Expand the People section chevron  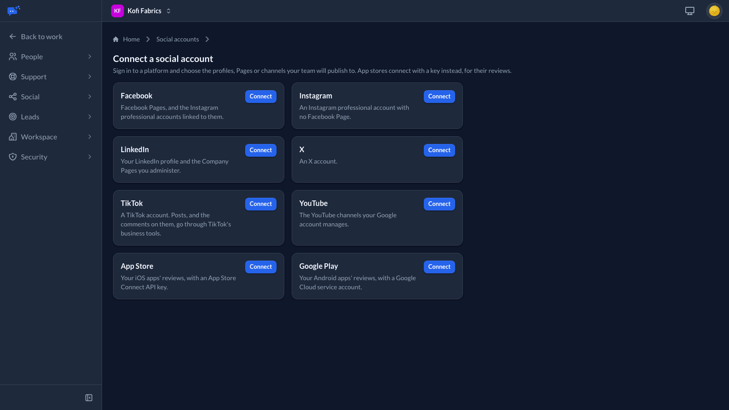tap(90, 56)
